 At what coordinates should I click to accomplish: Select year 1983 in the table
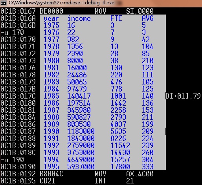click(51, 82)
